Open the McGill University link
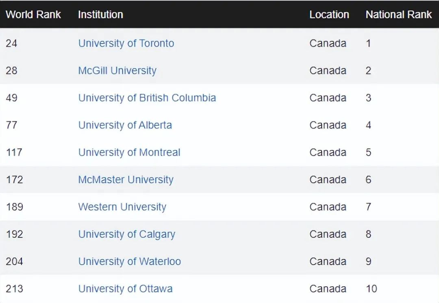This screenshot has width=439, height=303. (x=117, y=70)
